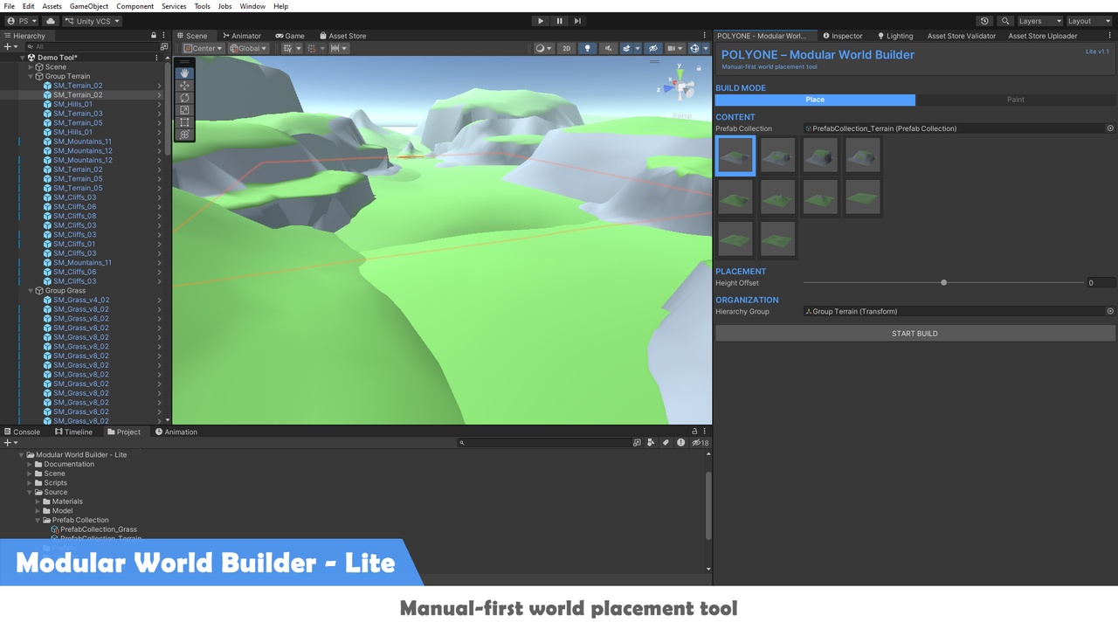This screenshot has width=1118, height=629.
Task: Click the Project search field
Action: (x=547, y=443)
